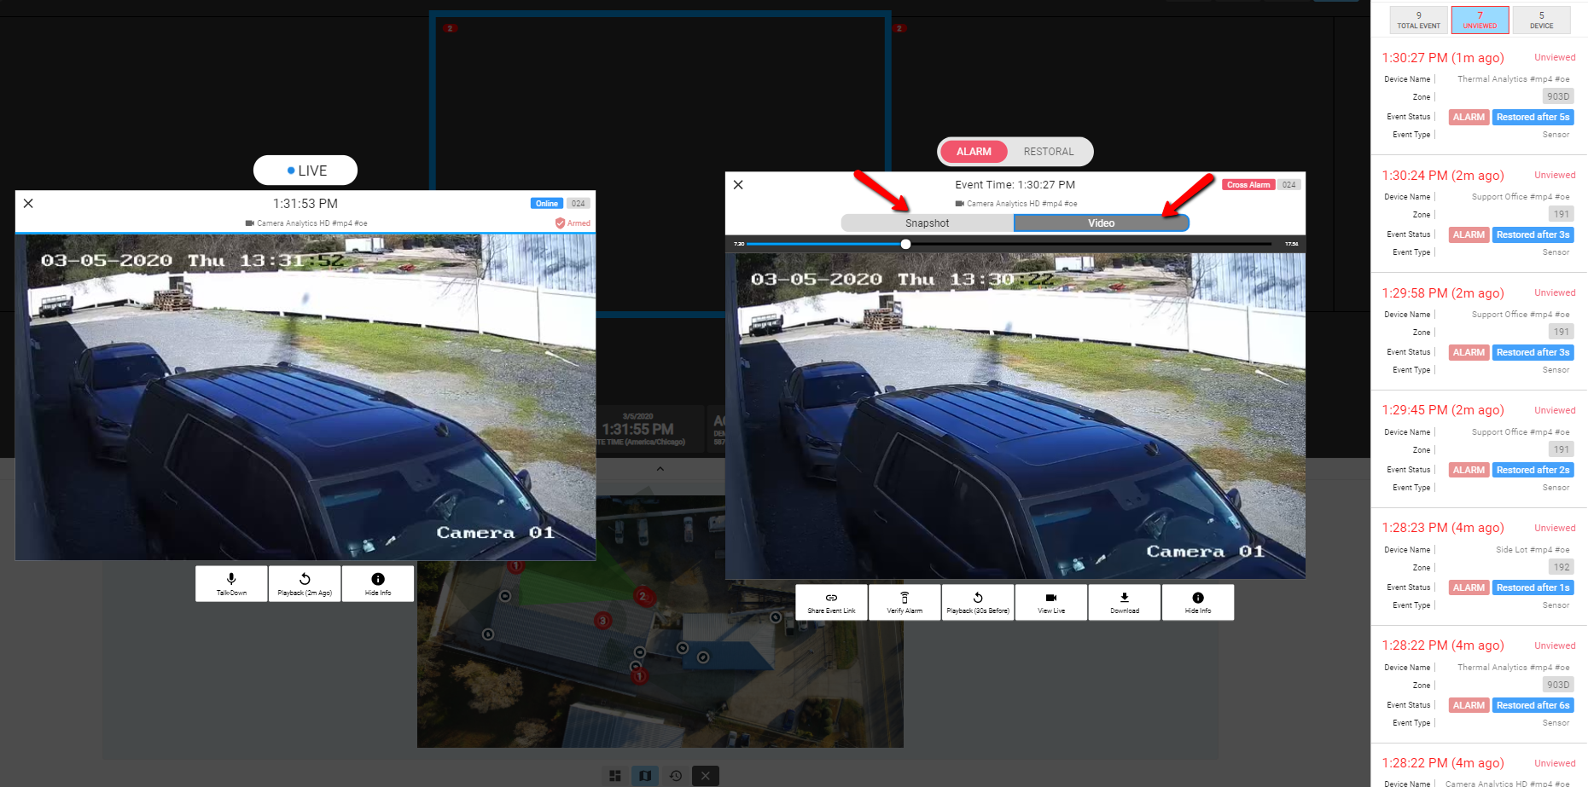The height and width of the screenshot is (787, 1588).
Task: Switch to the RESTORAL toggle option
Action: (x=1049, y=152)
